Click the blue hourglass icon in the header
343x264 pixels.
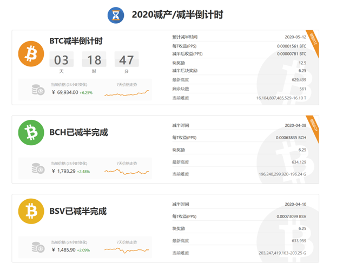pos(116,15)
